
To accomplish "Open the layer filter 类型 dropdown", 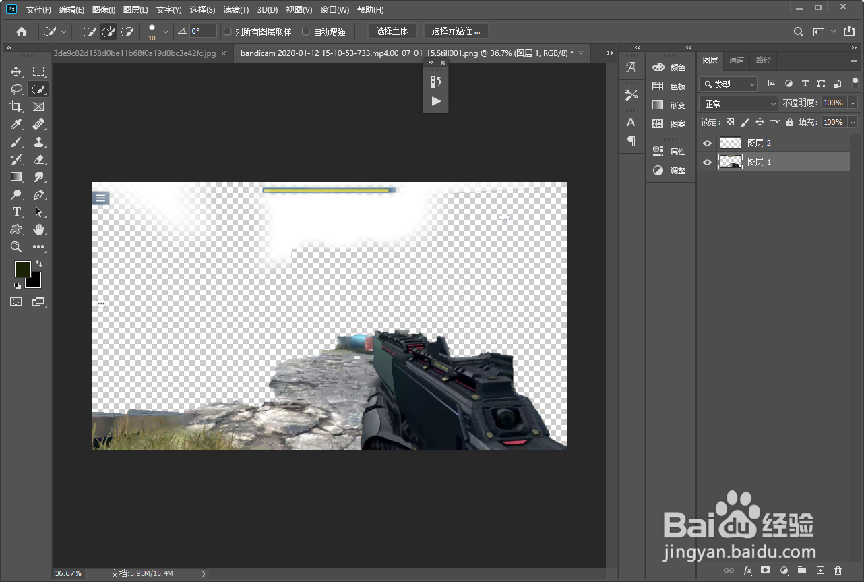I will tap(729, 84).
